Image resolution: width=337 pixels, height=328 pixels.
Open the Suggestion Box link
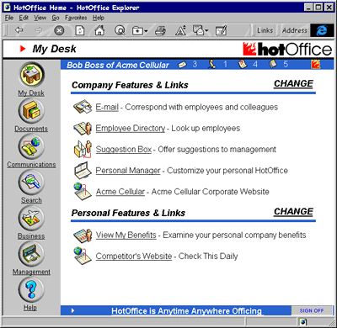[124, 150]
